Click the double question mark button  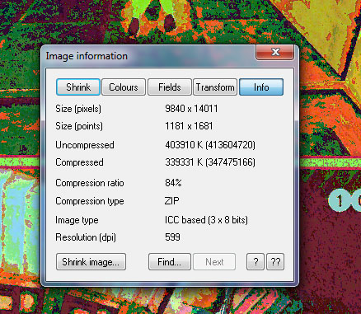pos(275,262)
